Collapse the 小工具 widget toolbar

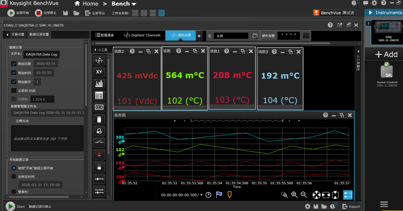tap(96, 50)
